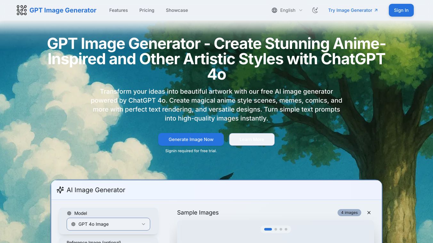Viewport: 433px width, 243px height.
Task: Click the active blue carousel progress indicator
Action: [268, 229]
